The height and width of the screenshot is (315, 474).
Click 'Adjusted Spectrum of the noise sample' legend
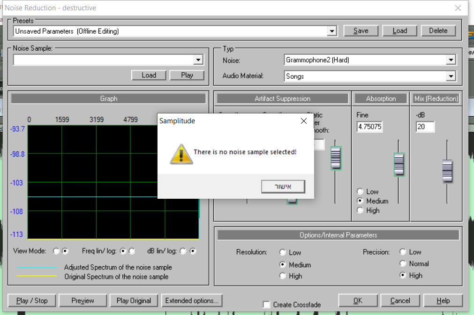(x=118, y=267)
